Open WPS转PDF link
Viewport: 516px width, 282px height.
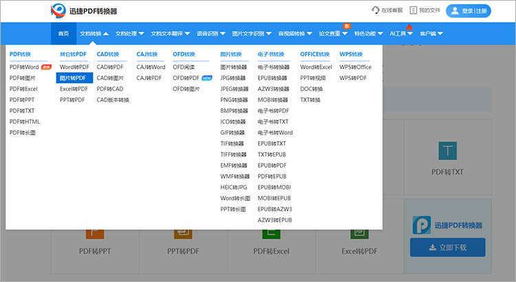click(353, 78)
